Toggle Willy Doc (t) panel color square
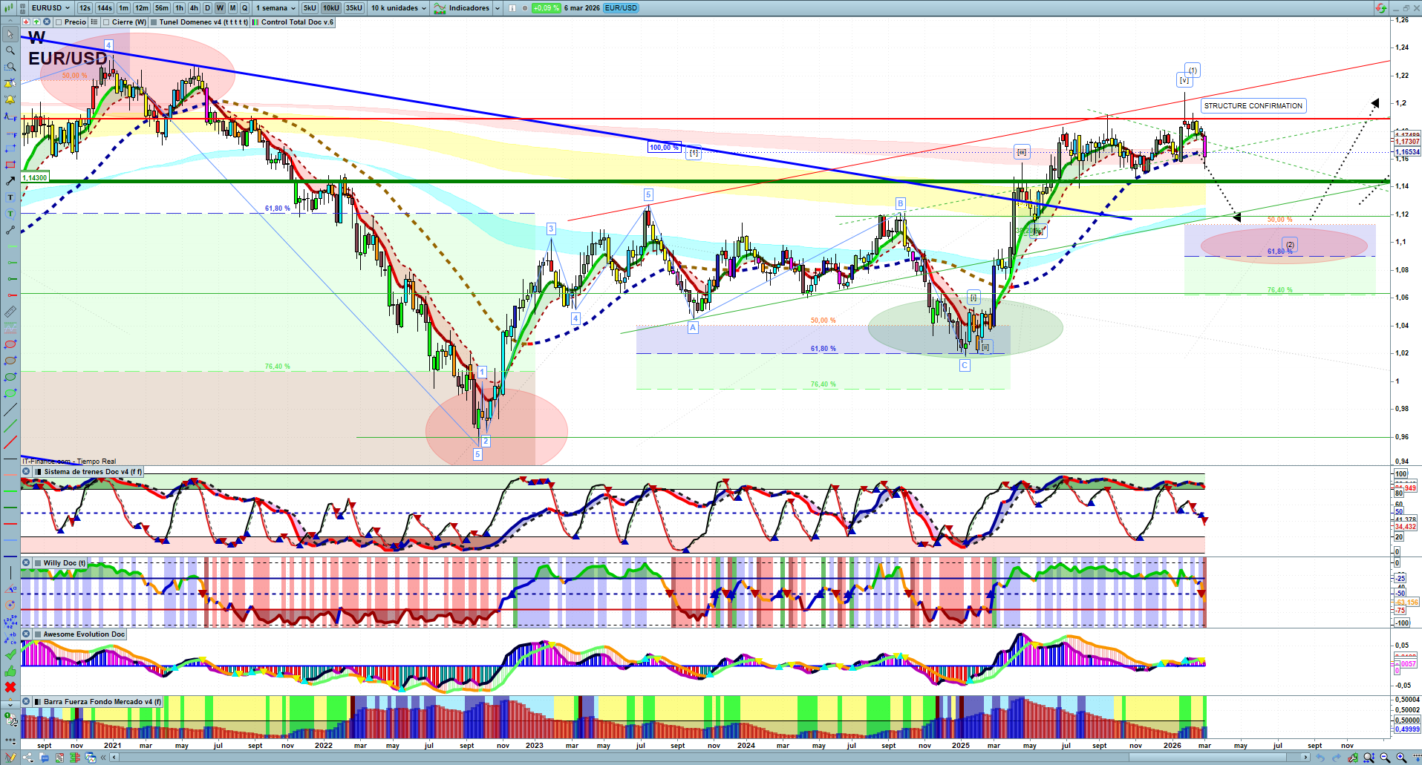Viewport: 1422px width, 765px height. tap(38, 563)
